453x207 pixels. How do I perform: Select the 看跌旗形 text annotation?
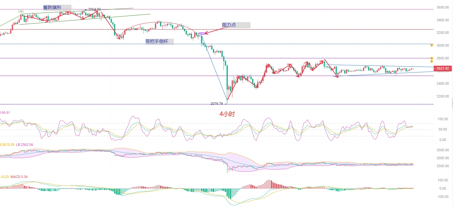[52, 8]
